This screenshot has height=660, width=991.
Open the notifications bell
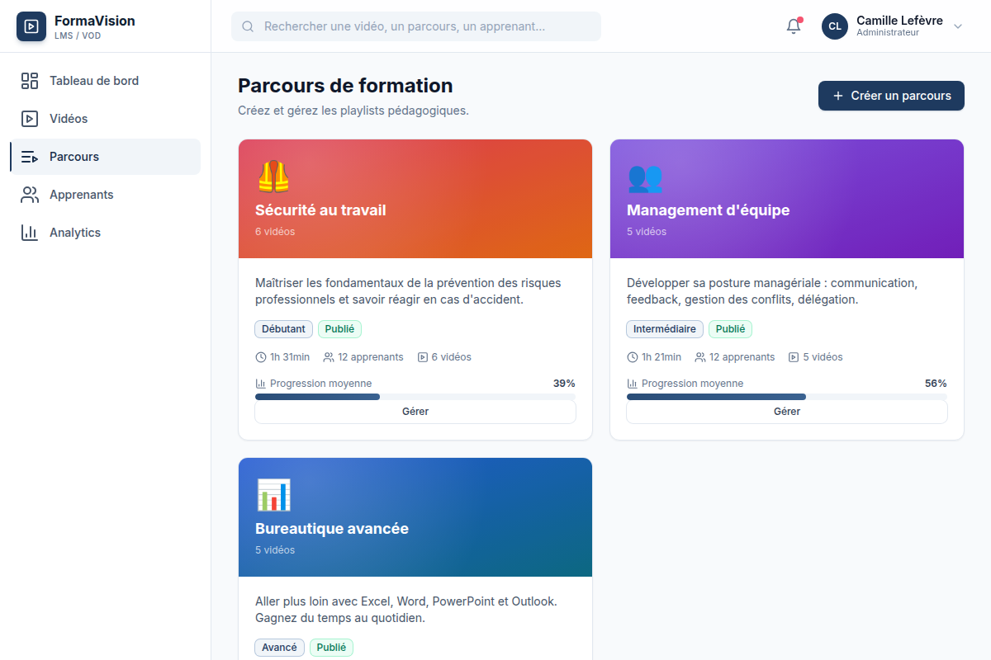(x=794, y=26)
